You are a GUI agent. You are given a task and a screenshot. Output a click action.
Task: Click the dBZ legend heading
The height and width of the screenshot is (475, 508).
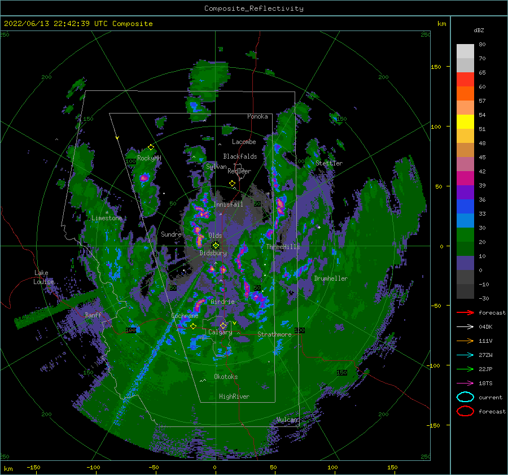point(479,30)
